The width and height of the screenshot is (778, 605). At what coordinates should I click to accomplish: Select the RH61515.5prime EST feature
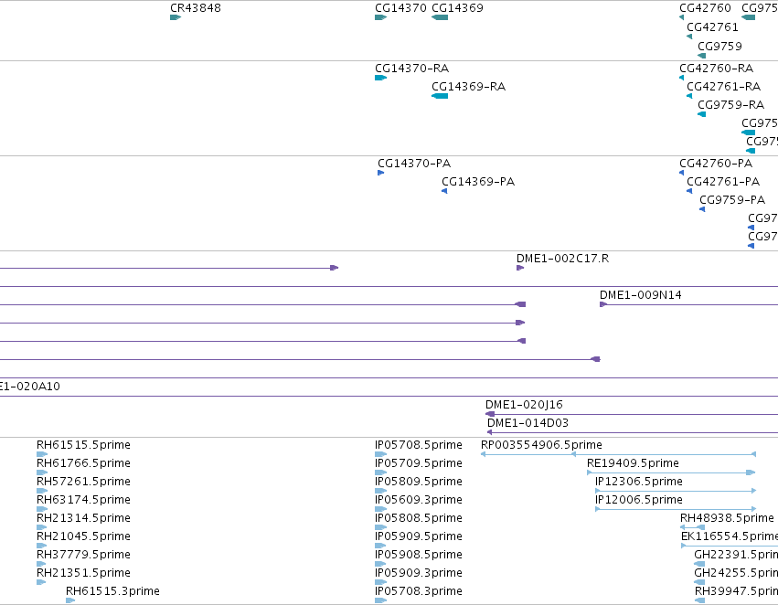pos(42,454)
